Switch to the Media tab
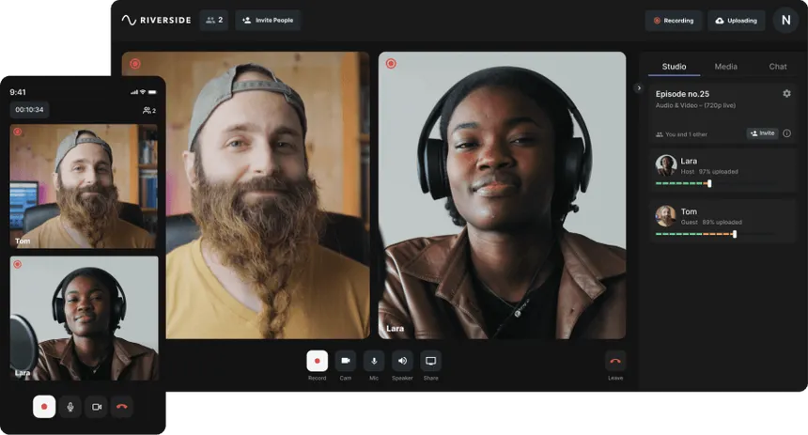 click(x=725, y=67)
